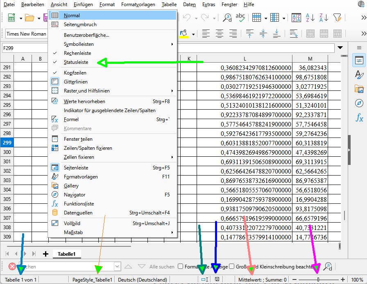Screen dimensions: 367x284
Task: Expand the formula bar with the black arrow
Action: pos(340,48)
